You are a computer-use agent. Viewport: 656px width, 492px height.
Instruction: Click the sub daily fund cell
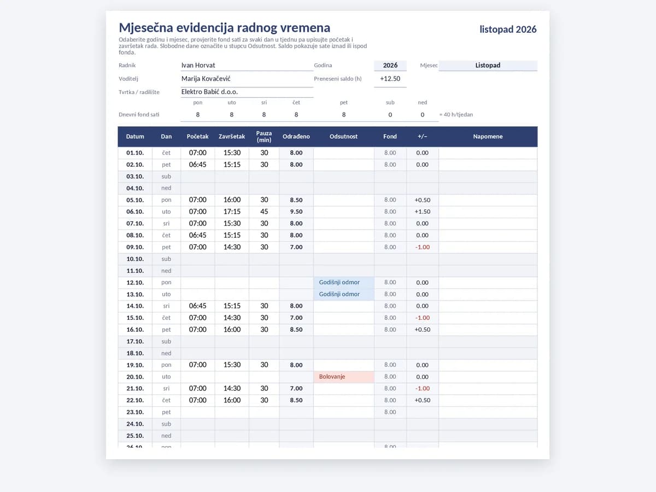click(390, 115)
